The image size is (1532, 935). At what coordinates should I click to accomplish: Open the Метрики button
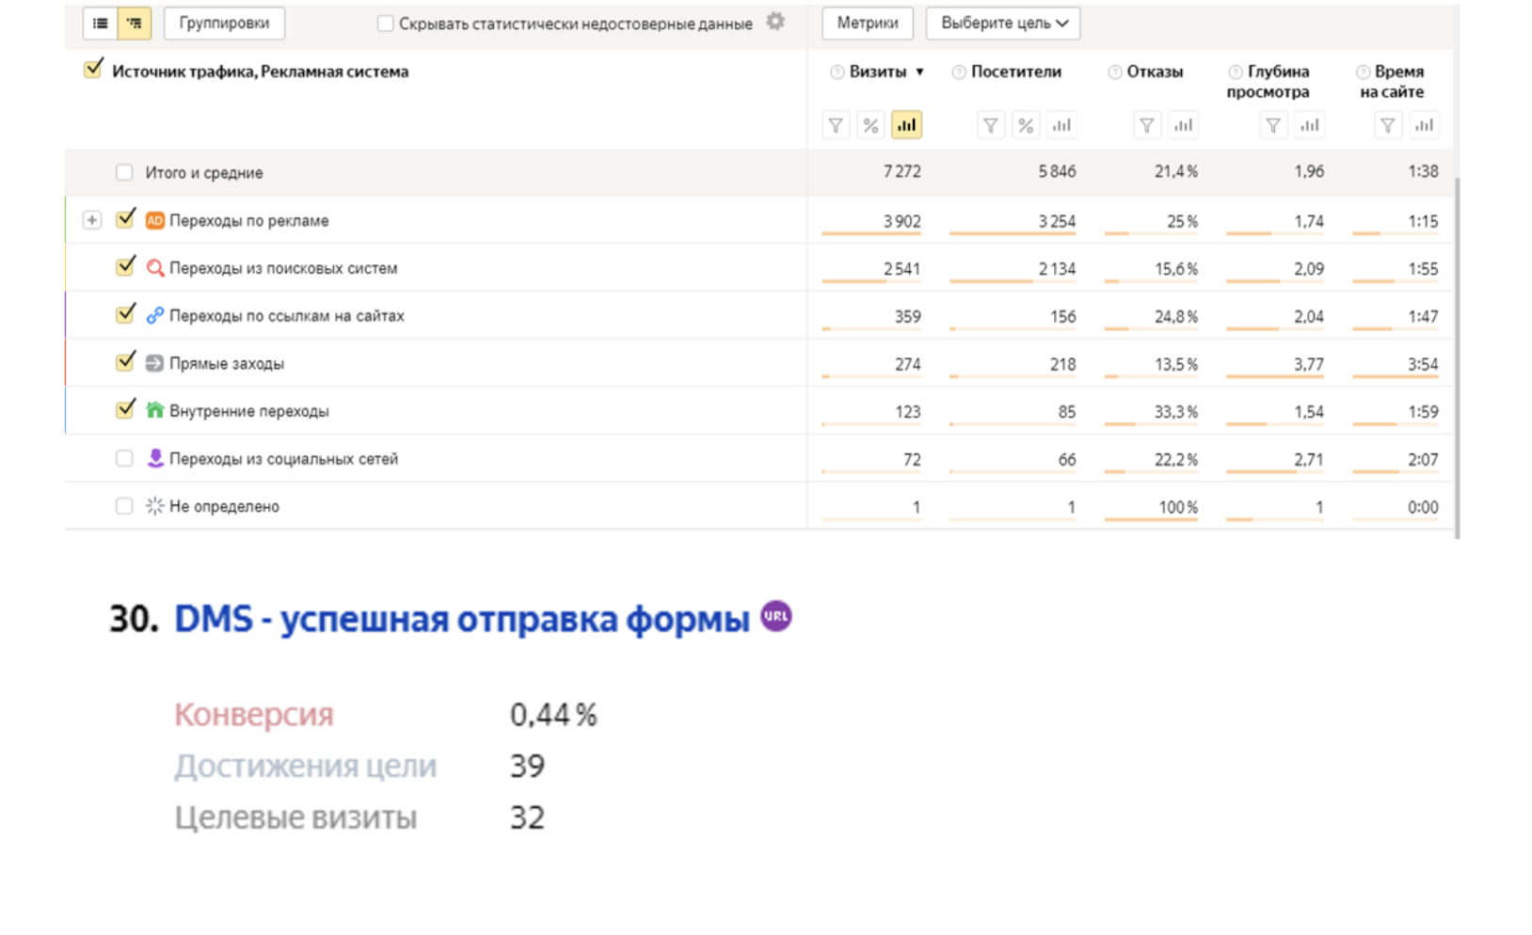click(x=867, y=24)
